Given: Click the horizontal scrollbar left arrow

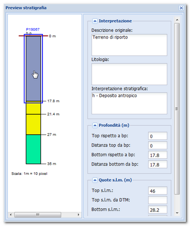Looking at the screenshot, I should tap(11, 215).
